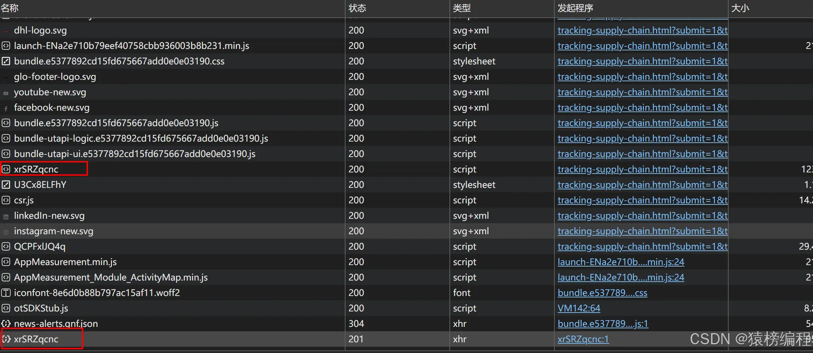Open tracking-supply-chain initiator link for QCPFxlJQ4q row
This screenshot has width=813, height=353.
click(x=643, y=247)
